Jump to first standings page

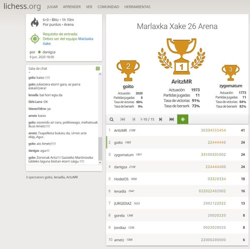pyautogui.click(x=123, y=119)
